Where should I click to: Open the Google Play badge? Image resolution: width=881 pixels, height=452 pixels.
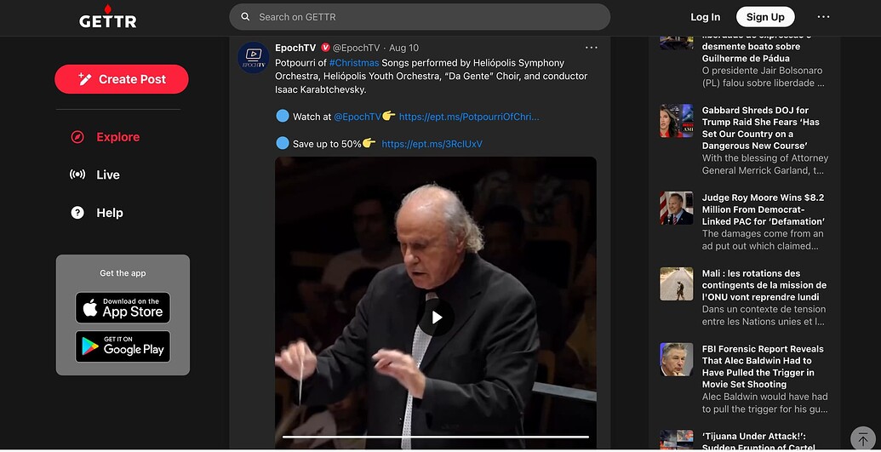(123, 346)
